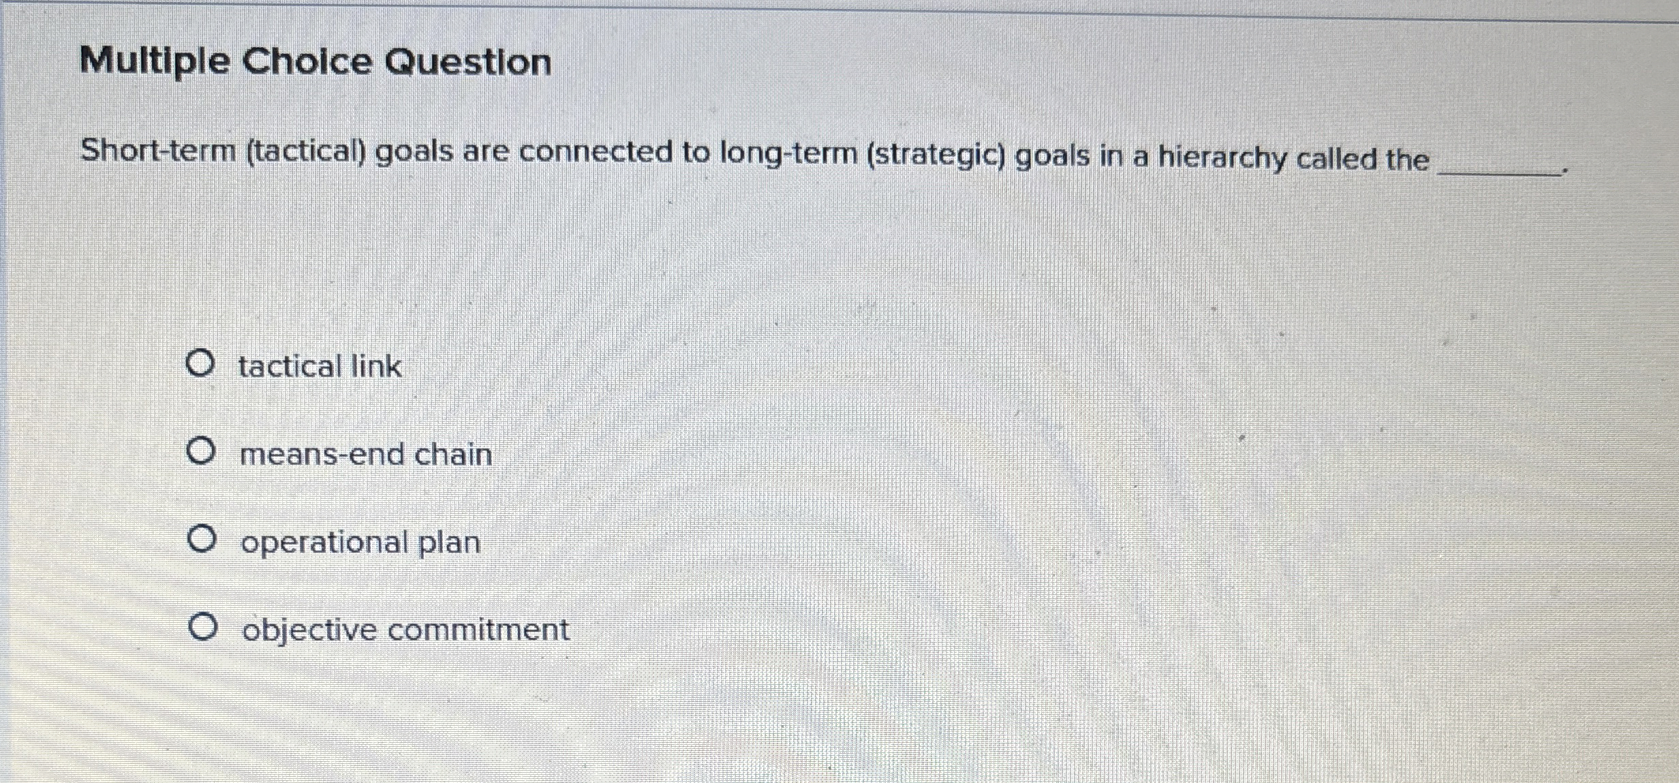This screenshot has height=783, width=1679.
Task: Select the "objective commitment" radio button
Action: (x=202, y=628)
